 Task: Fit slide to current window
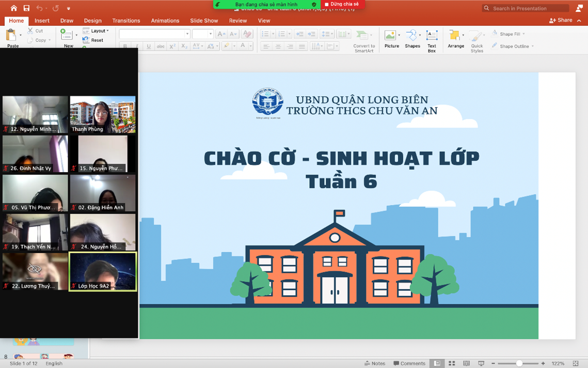click(576, 363)
